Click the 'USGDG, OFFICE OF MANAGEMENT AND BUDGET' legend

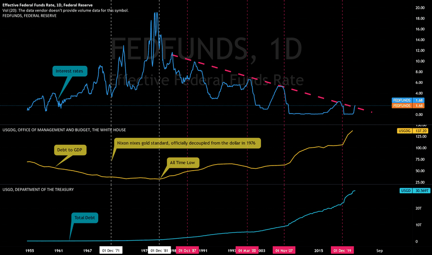(x=64, y=130)
